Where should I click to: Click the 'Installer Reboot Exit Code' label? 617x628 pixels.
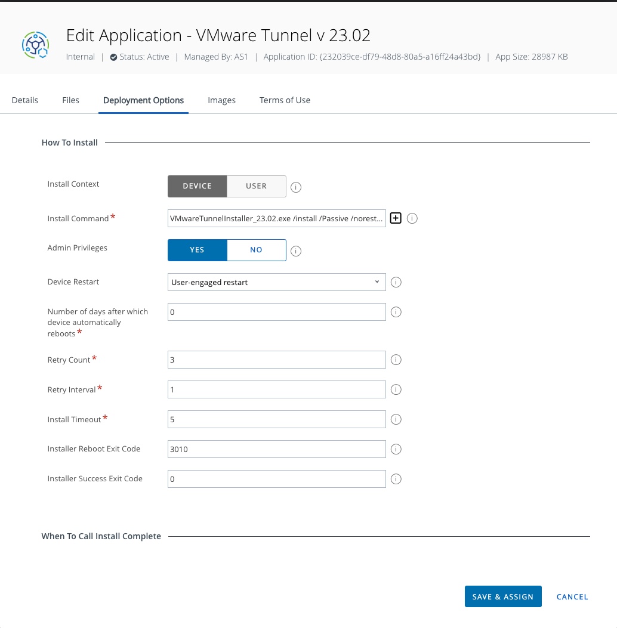94,448
